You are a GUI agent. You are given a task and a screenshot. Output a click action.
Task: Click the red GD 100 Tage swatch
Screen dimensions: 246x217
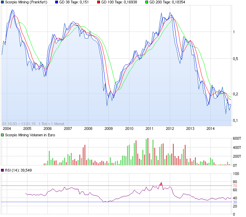click(99, 2)
